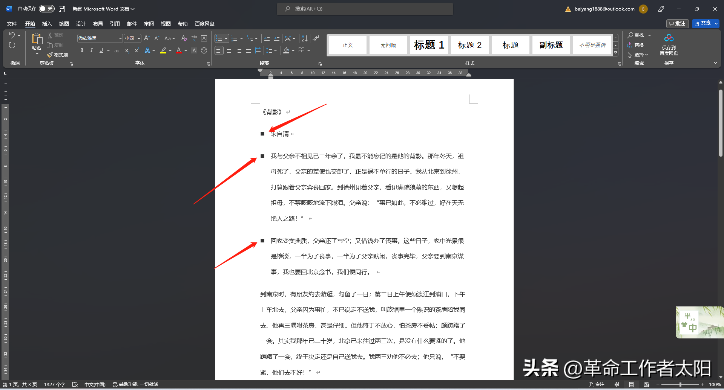Image resolution: width=724 pixels, height=390 pixels.
Task: Sort the selected paragraphs A to Z
Action: (305, 38)
